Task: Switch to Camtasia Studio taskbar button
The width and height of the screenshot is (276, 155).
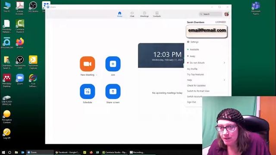Action: (114, 152)
